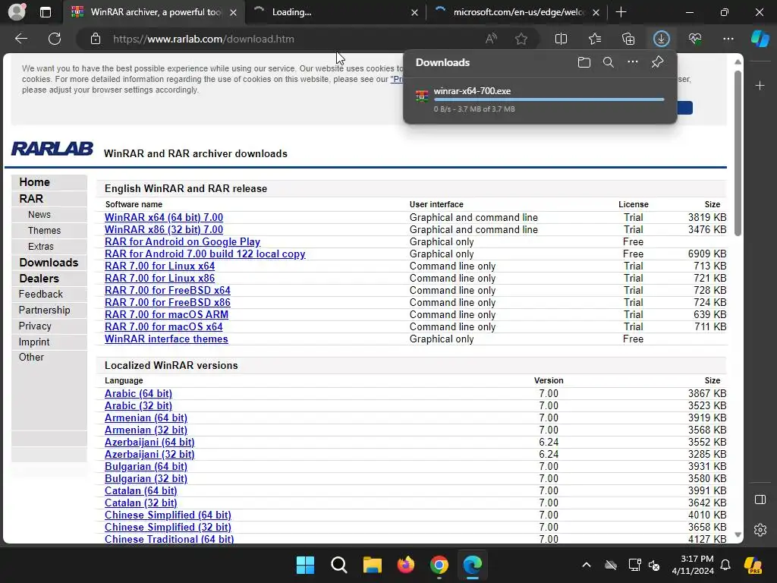This screenshot has width=777, height=583.
Task: Open Downloads in RARLAB sidebar
Action: pyautogui.click(x=49, y=262)
